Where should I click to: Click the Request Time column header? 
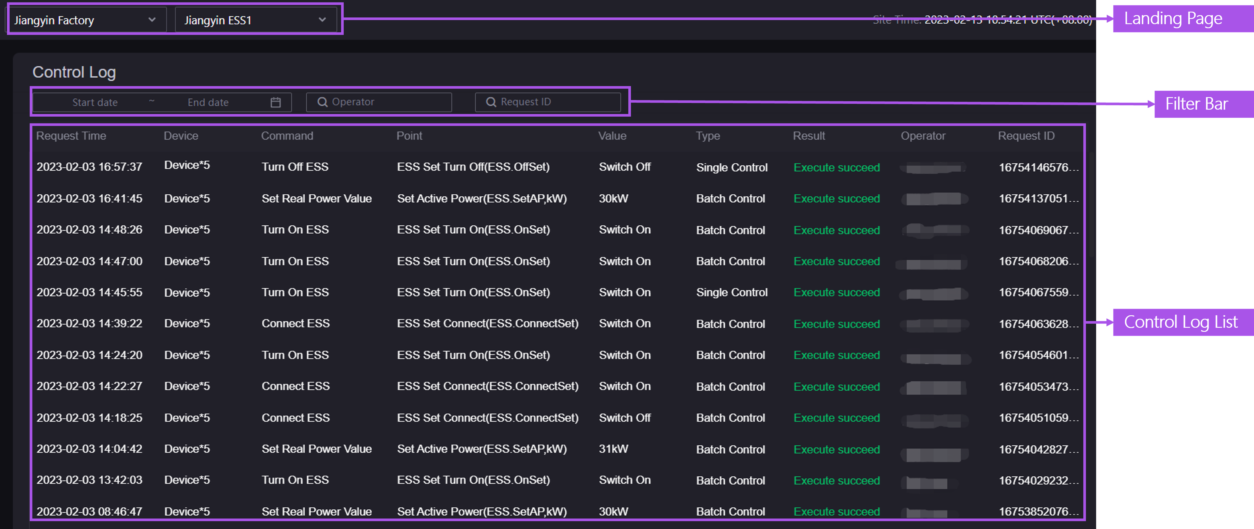(71, 136)
